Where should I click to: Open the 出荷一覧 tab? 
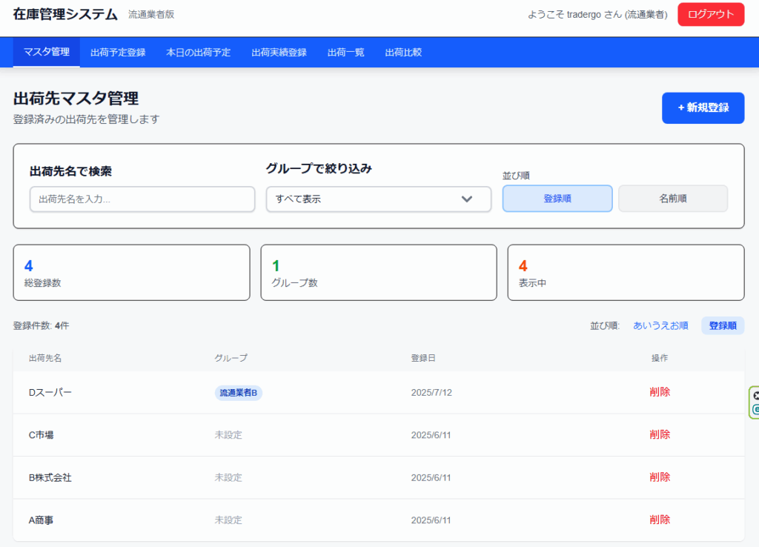click(346, 53)
